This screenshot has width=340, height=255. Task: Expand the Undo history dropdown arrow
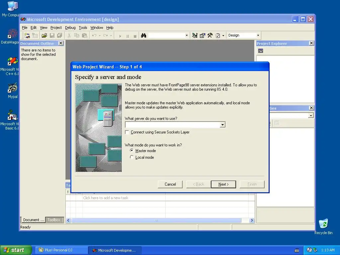point(100,35)
